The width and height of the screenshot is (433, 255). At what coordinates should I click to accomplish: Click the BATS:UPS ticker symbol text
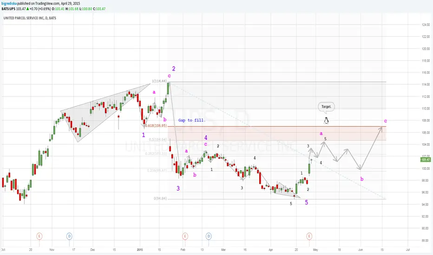click(8, 9)
